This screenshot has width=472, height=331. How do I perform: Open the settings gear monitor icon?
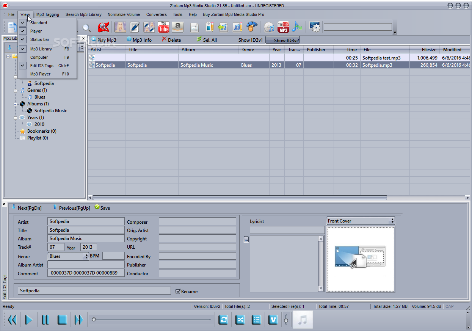point(315,27)
